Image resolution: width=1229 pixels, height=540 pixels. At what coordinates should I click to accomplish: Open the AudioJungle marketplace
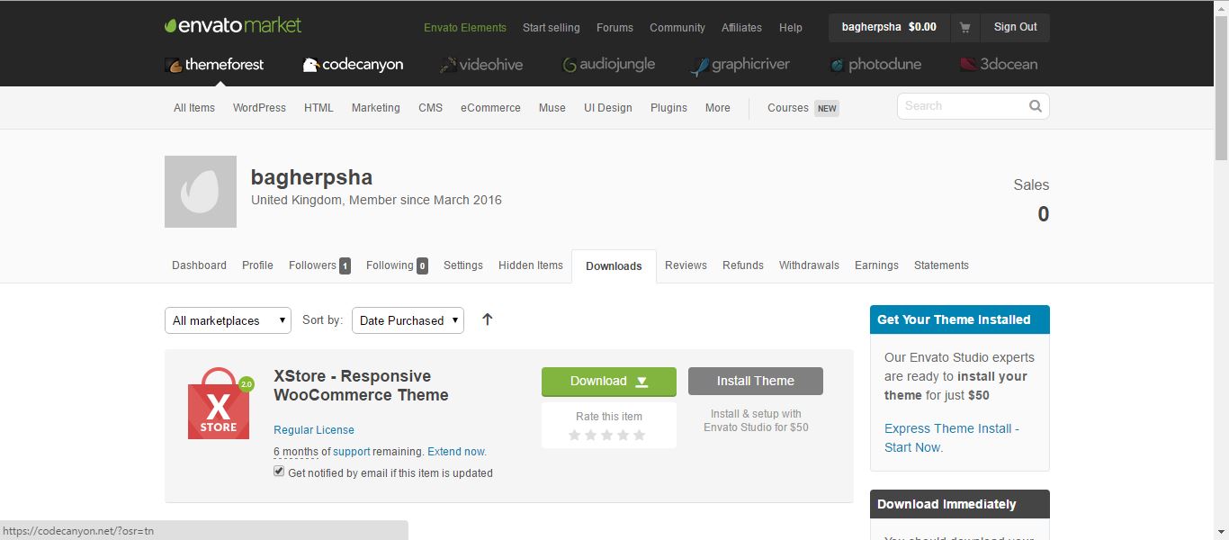click(608, 65)
